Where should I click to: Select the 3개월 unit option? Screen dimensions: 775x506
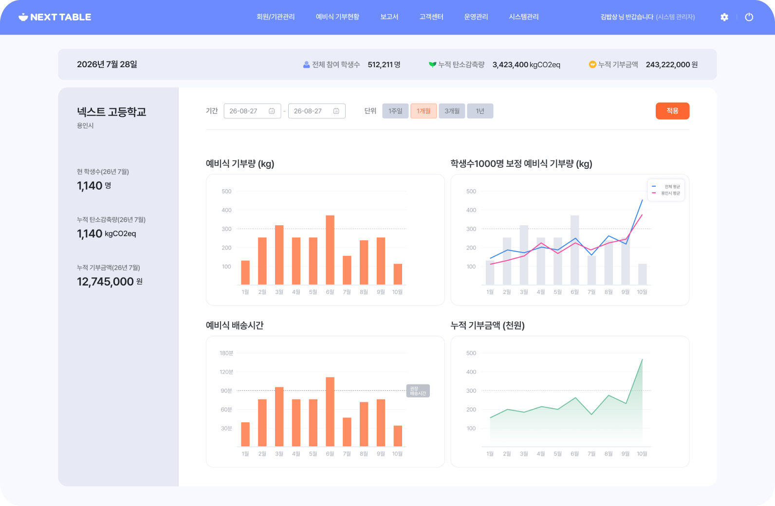pos(452,111)
